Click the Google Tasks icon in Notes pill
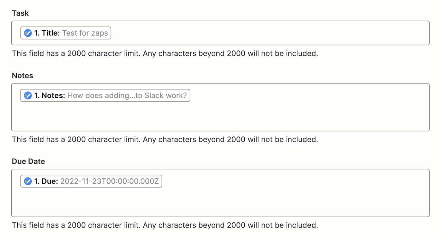 coord(28,95)
